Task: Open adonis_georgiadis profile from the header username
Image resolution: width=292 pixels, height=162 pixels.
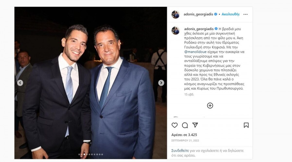Action: point(198,14)
